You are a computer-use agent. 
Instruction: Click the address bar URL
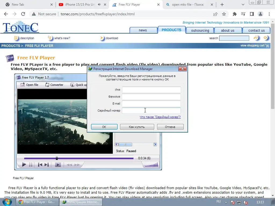98,14
